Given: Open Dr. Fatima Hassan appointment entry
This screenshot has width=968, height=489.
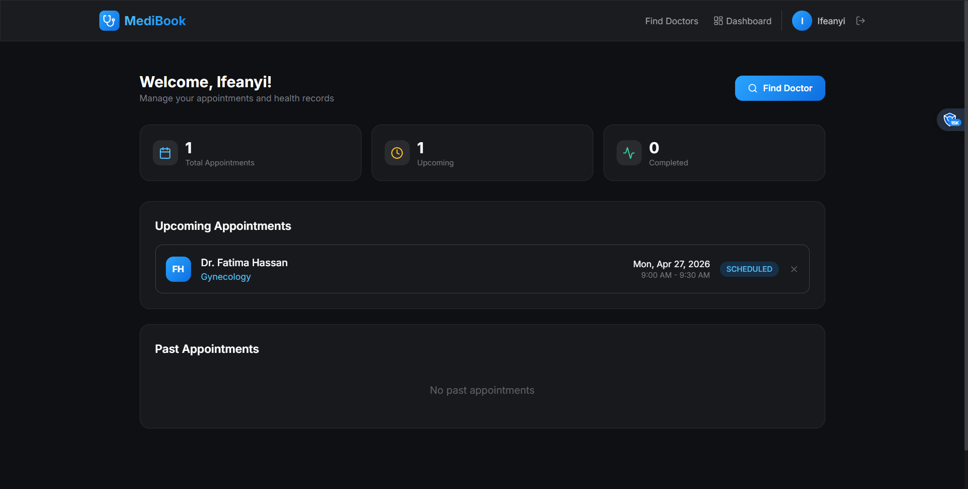Looking at the screenshot, I should (x=244, y=263).
